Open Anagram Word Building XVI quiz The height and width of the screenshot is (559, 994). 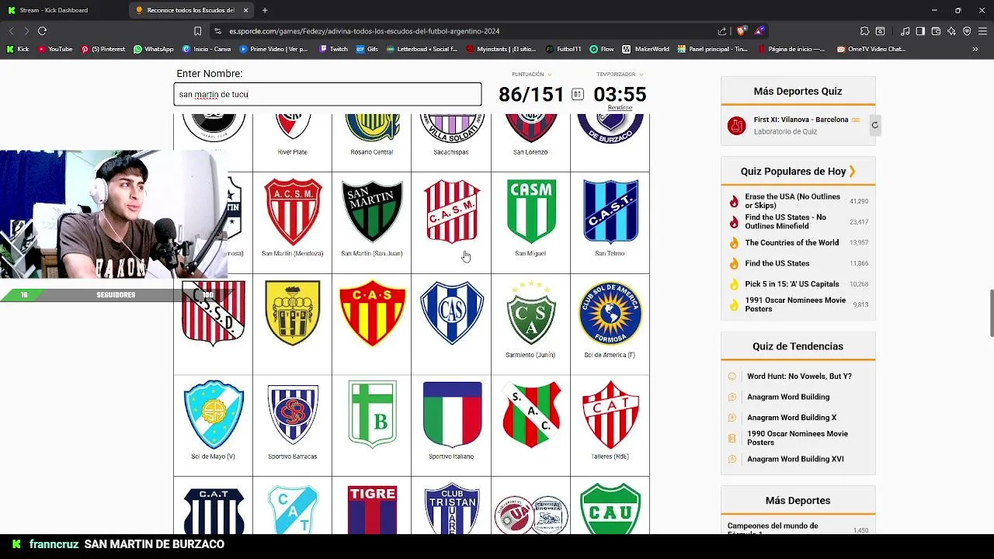click(x=795, y=459)
